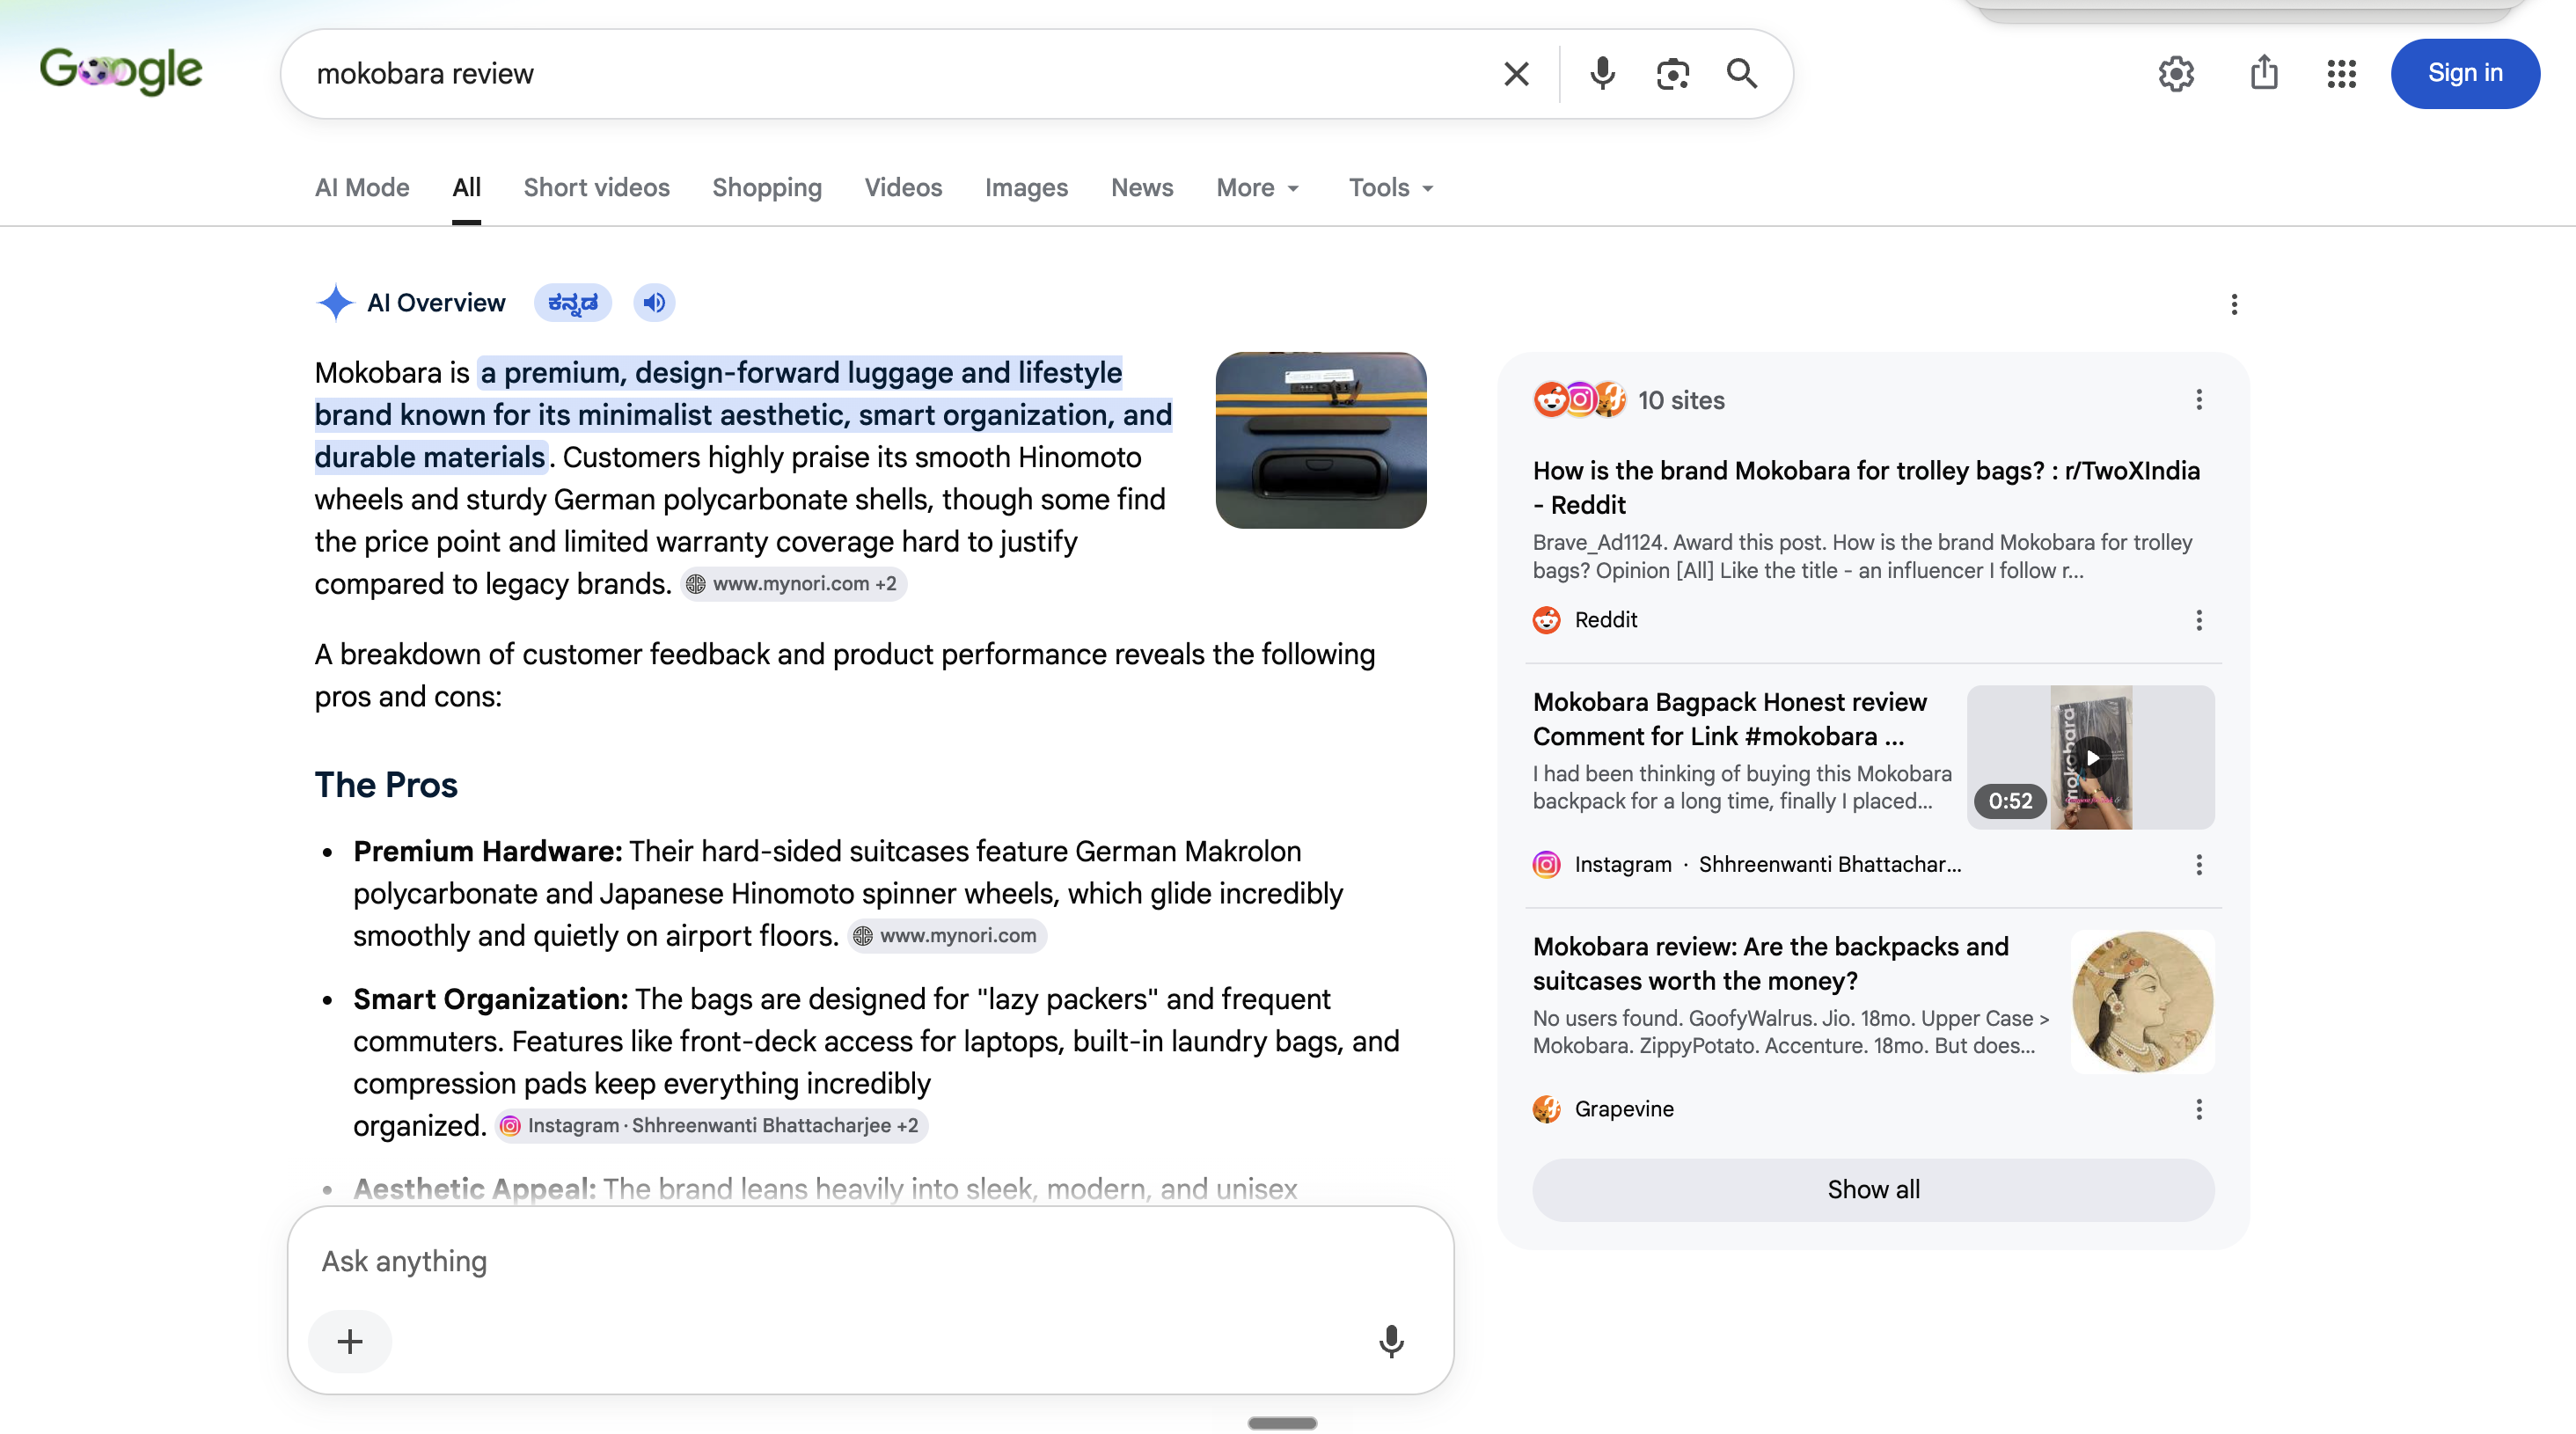Focus the mokobara review search field
Image resolution: width=2576 pixels, height=1434 pixels.
tap(900, 74)
